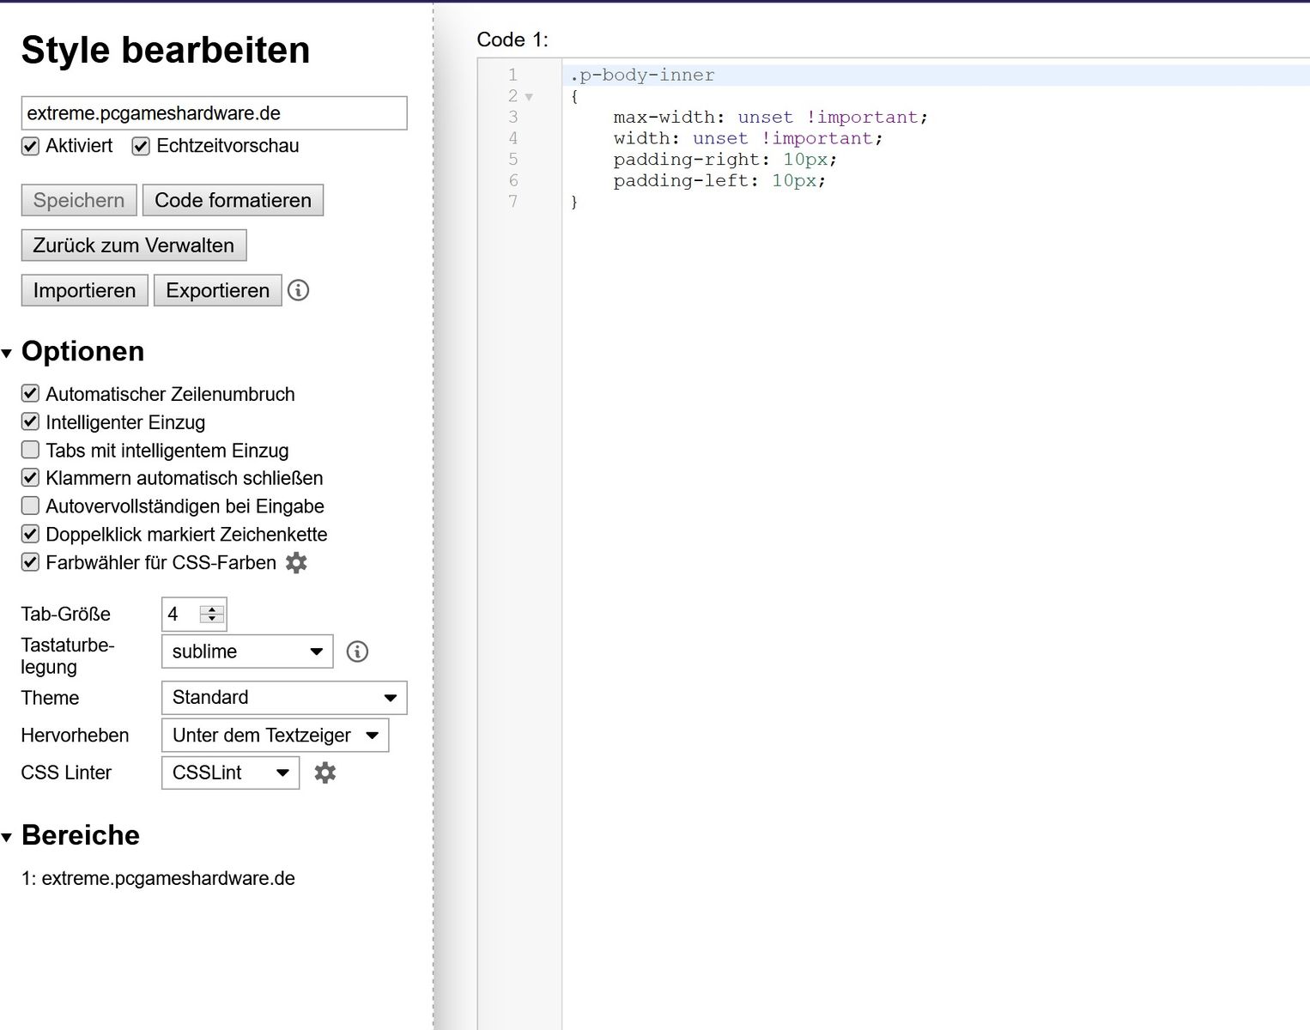The image size is (1310, 1030).
Task: Open CSS Linter settings gear icon
Action: coord(324,772)
